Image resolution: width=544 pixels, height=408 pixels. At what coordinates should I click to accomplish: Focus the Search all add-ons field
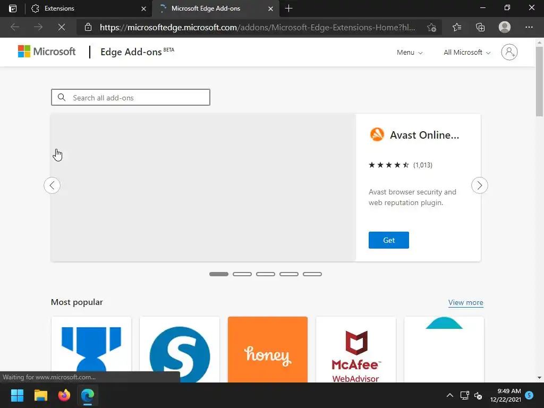[x=131, y=98]
